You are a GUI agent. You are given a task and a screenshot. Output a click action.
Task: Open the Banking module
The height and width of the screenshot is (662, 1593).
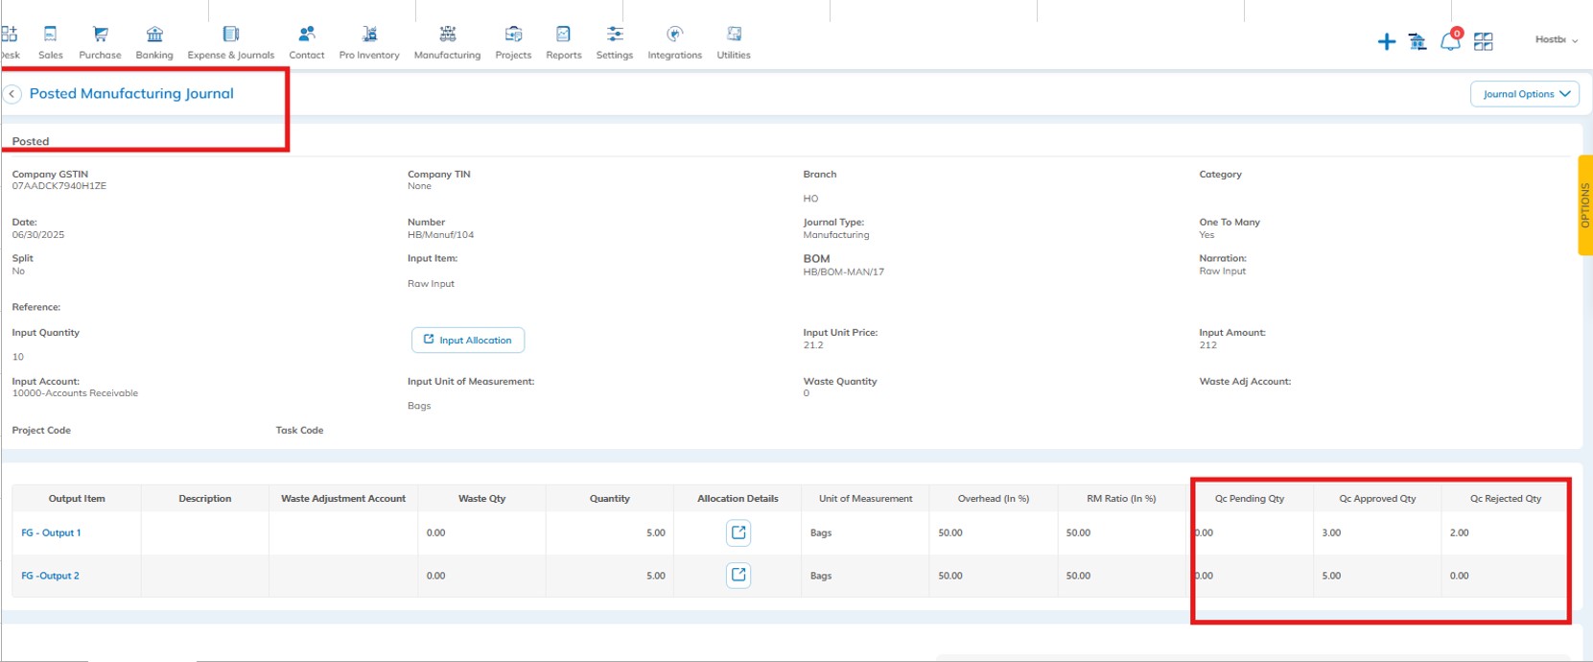tap(154, 43)
